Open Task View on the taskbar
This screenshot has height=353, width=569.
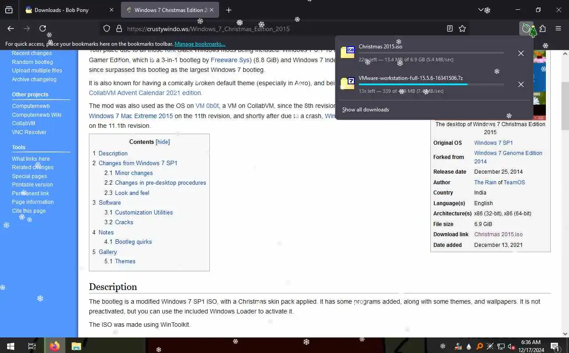pos(32,346)
